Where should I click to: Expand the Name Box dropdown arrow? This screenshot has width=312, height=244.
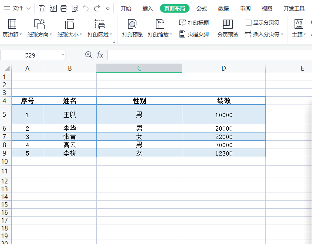pos(63,55)
